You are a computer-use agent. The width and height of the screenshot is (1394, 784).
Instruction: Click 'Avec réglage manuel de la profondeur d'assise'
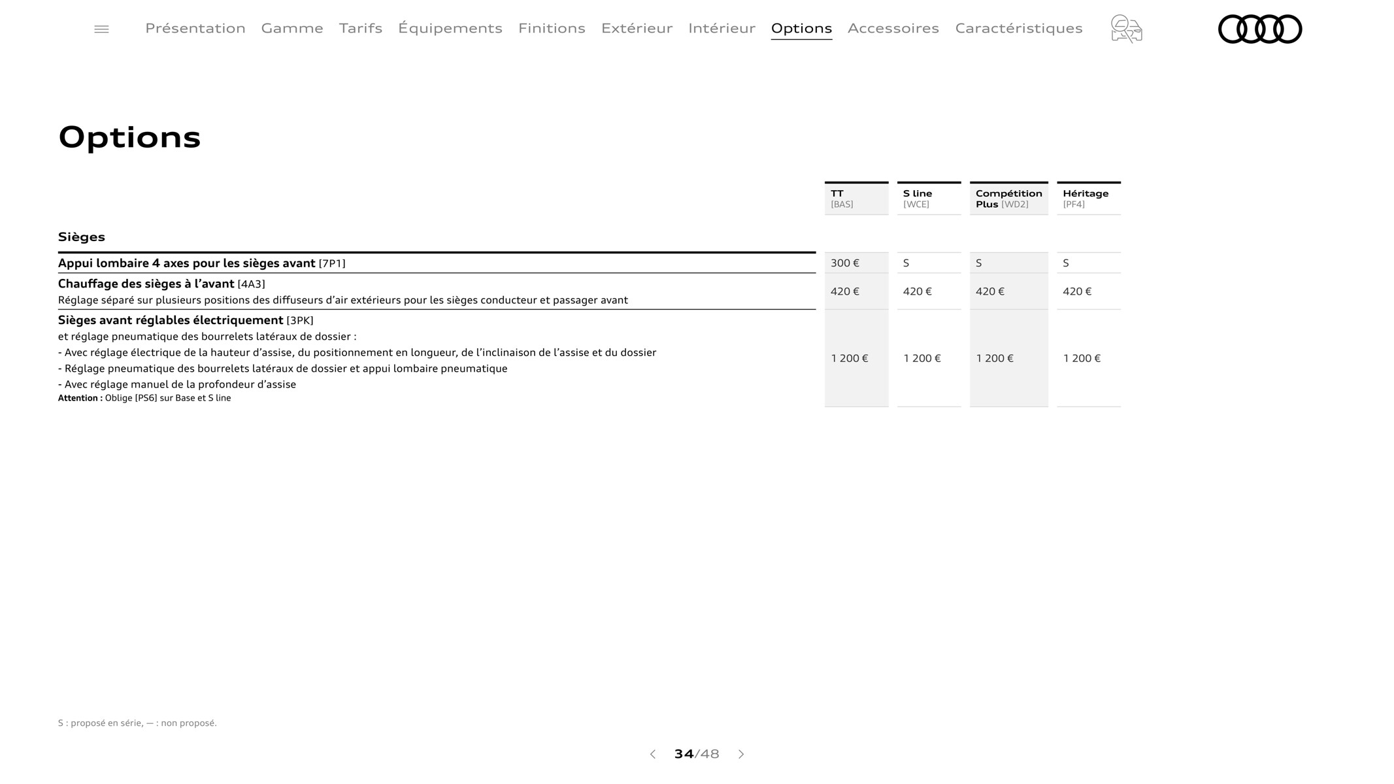pyautogui.click(x=177, y=384)
